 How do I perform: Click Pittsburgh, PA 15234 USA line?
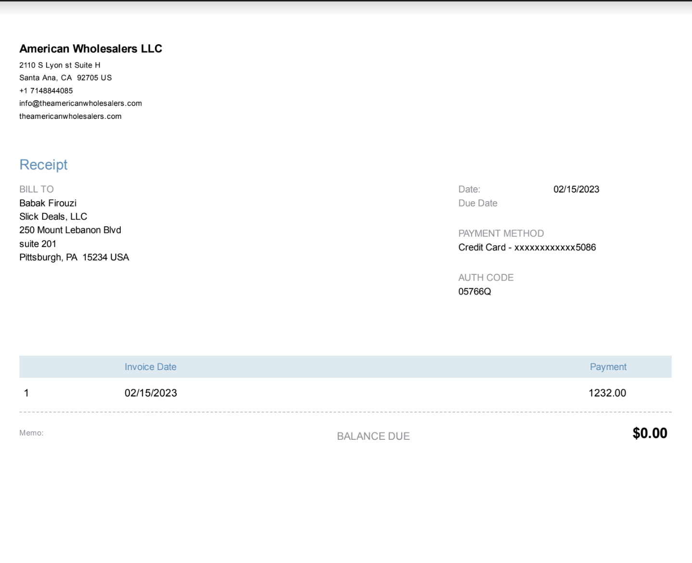point(74,257)
